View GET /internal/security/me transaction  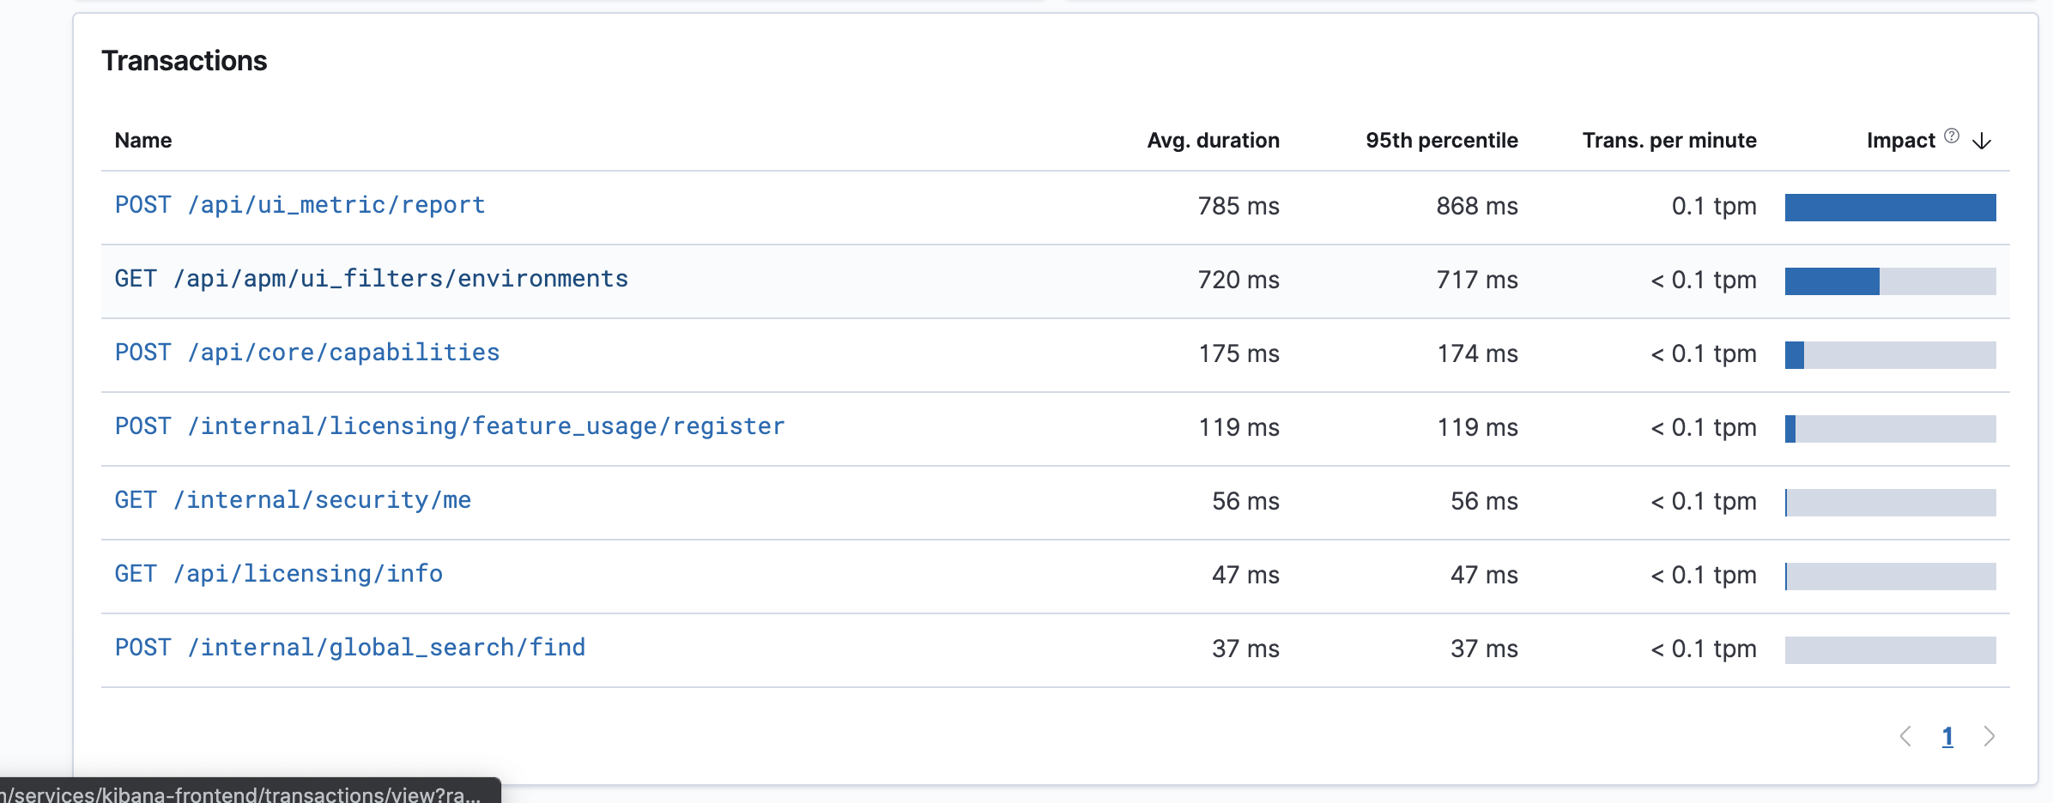pyautogui.click(x=293, y=500)
